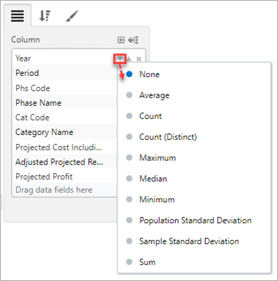Select the Period field row
The height and width of the screenshot is (281, 278).
tap(65, 73)
